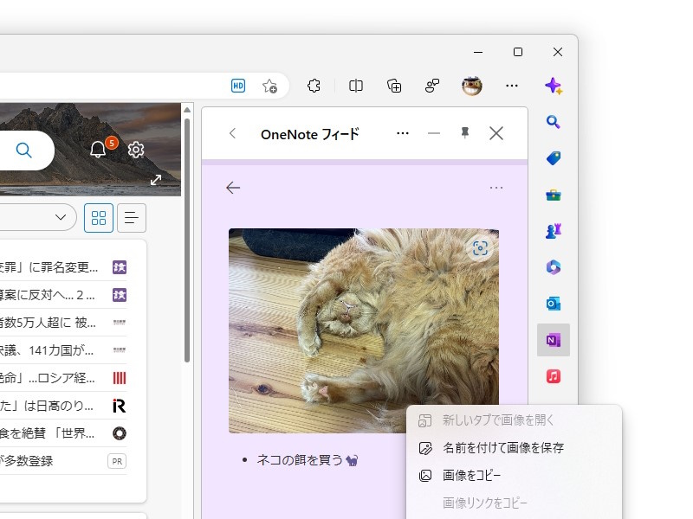This screenshot has height=519, width=693.
Task: Open split screen from the Edge toolbar
Action: pos(355,86)
